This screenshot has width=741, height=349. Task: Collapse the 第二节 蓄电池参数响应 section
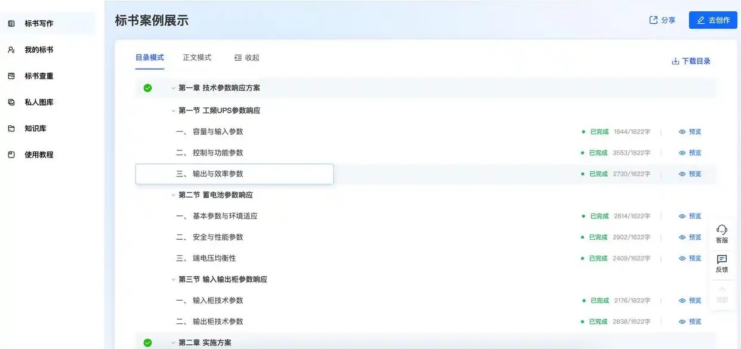pyautogui.click(x=174, y=195)
